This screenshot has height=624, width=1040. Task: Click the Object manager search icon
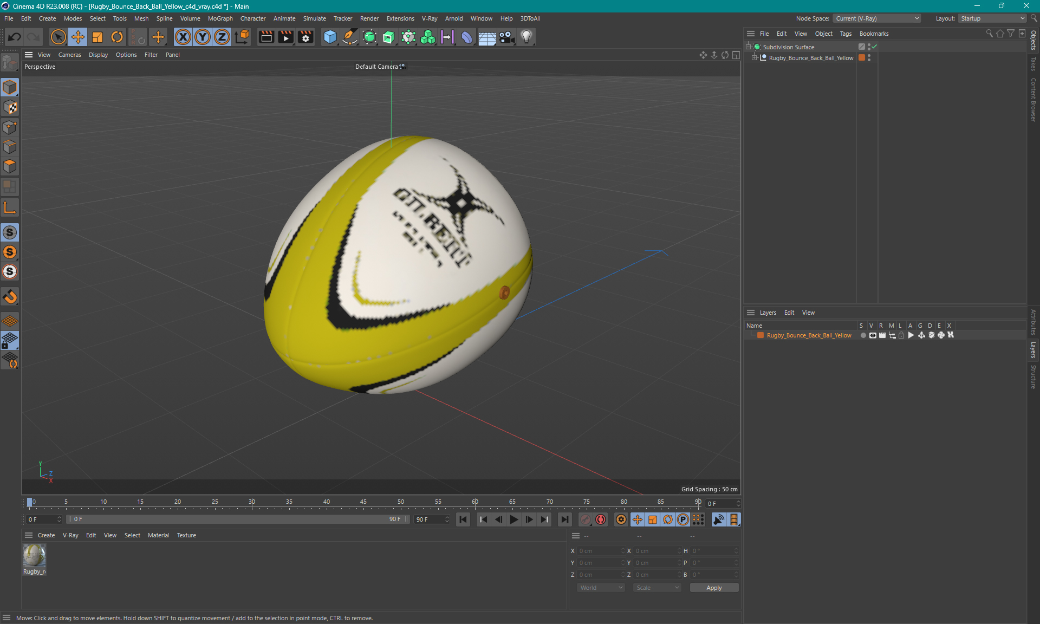(x=990, y=34)
